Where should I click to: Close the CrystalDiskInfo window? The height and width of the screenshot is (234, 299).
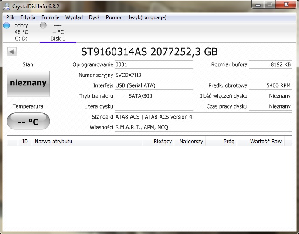pyautogui.click(x=286, y=5)
